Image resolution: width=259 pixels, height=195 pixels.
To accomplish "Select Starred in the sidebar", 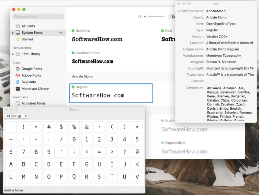I will coord(27,39).
